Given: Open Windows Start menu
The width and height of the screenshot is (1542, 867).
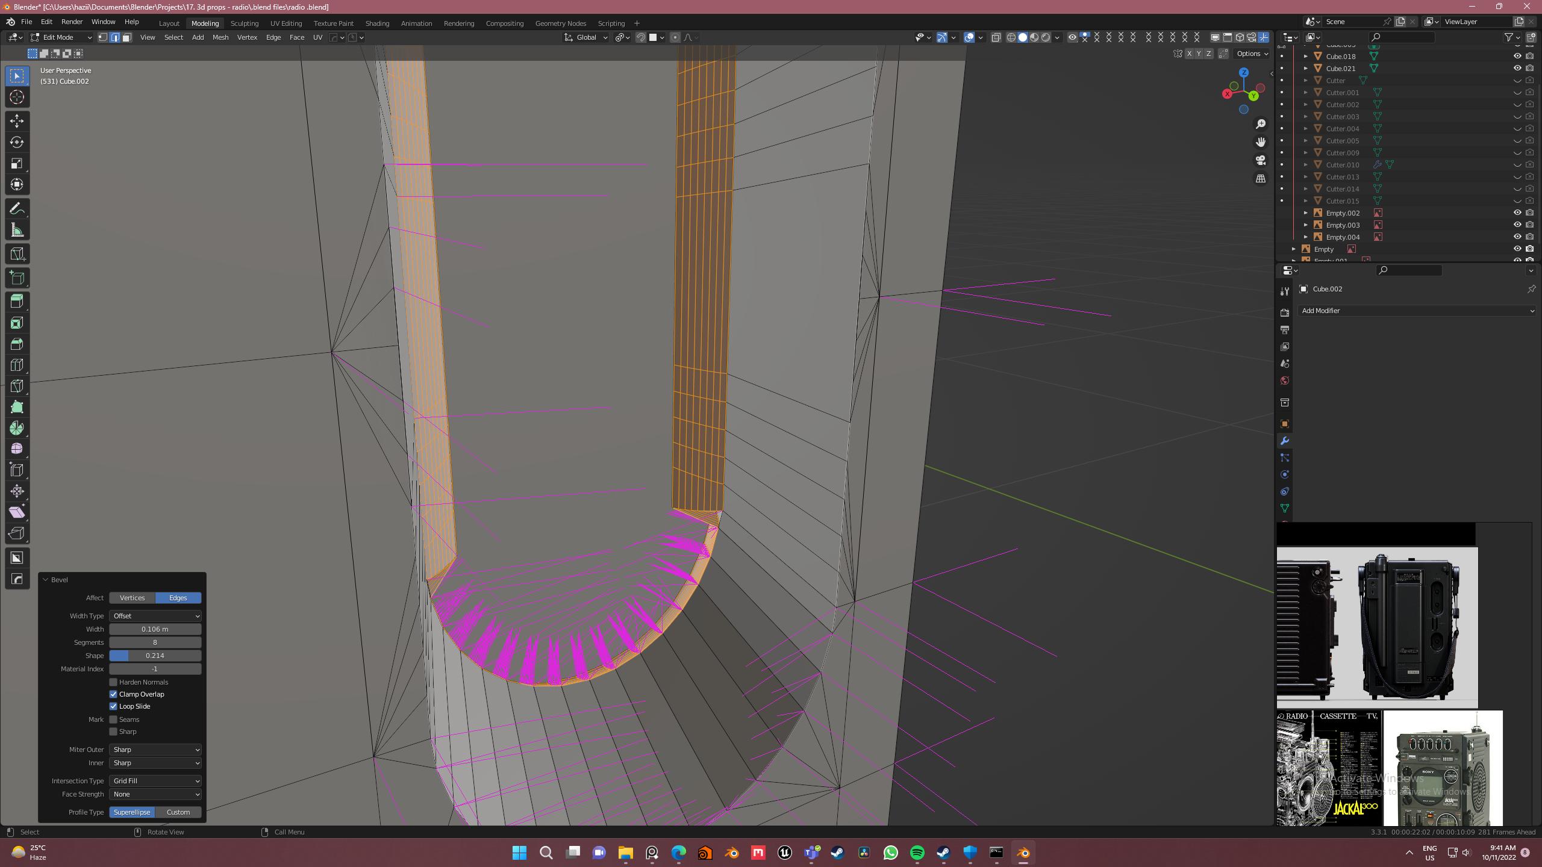Looking at the screenshot, I should click(x=519, y=853).
